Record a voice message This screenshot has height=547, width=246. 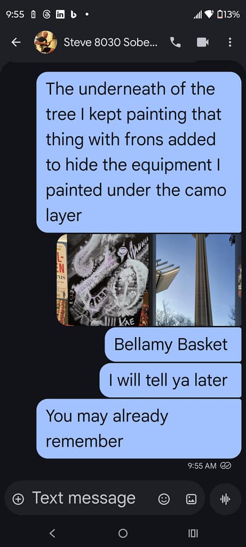click(x=225, y=499)
